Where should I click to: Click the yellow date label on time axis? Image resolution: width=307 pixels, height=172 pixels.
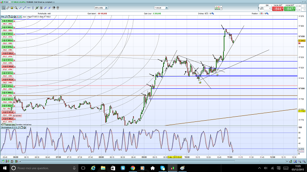click(175, 157)
